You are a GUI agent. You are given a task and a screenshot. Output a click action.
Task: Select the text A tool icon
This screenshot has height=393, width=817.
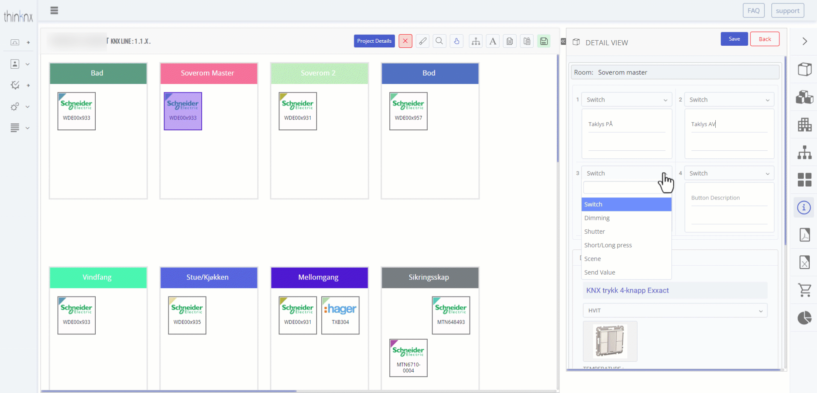point(493,41)
